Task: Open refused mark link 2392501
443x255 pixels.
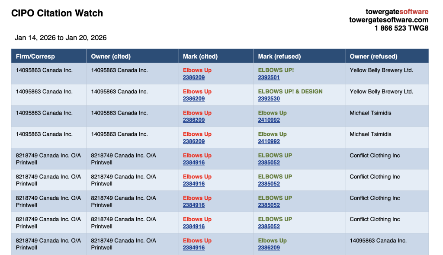Action: tap(269, 77)
